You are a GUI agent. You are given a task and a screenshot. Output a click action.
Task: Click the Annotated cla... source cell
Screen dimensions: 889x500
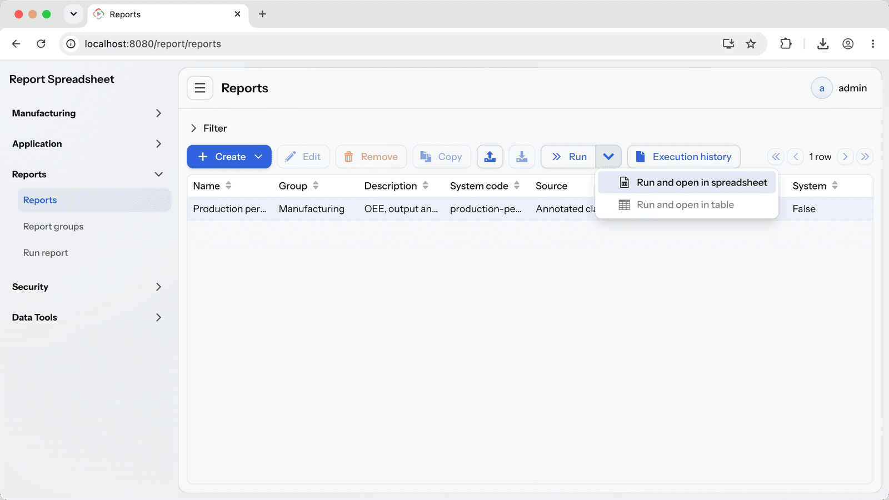click(x=566, y=209)
